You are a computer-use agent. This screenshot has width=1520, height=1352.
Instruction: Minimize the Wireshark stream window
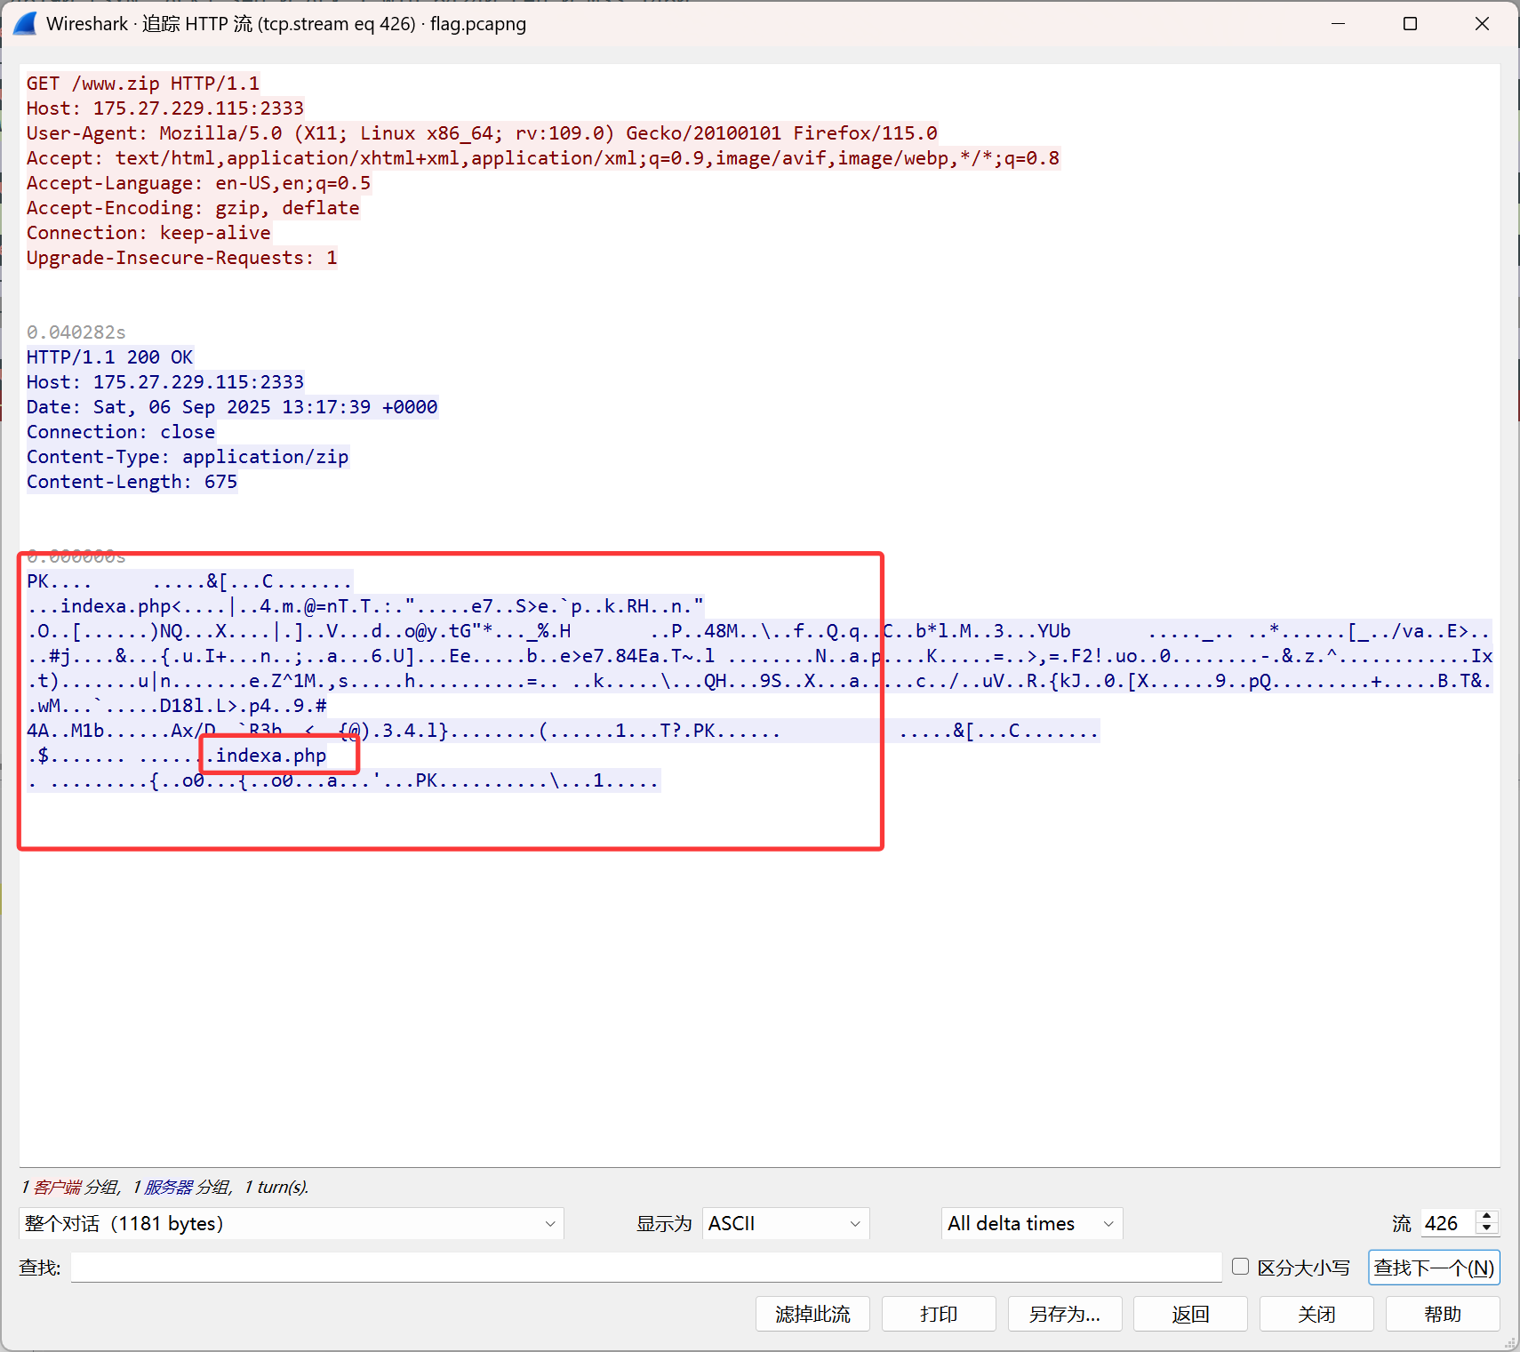click(1338, 24)
